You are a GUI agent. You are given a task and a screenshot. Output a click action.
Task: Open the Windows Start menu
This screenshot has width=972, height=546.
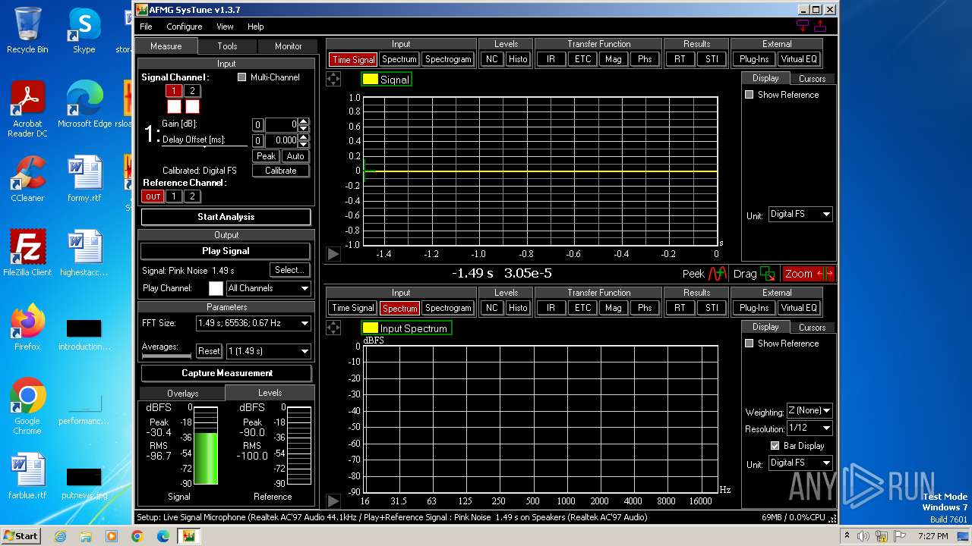[x=21, y=535]
